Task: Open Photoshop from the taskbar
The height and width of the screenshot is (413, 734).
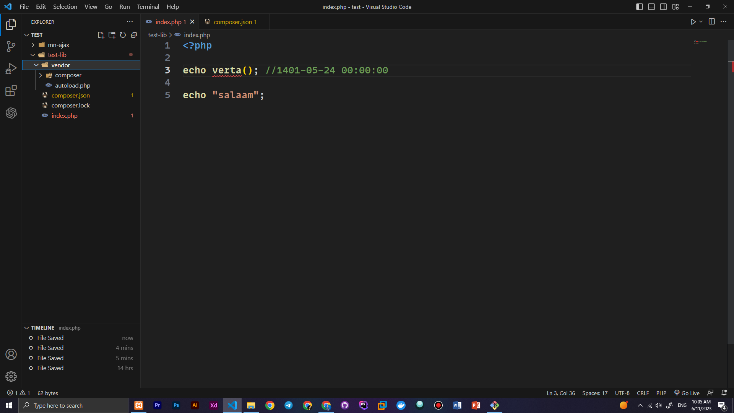Action: [x=176, y=405]
